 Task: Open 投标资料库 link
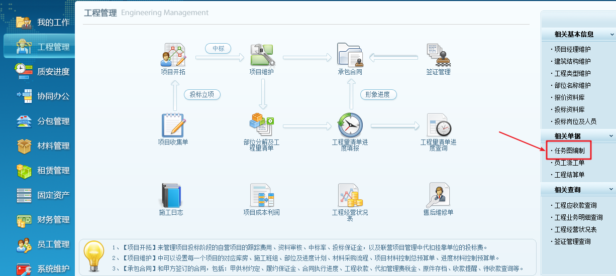point(569,109)
